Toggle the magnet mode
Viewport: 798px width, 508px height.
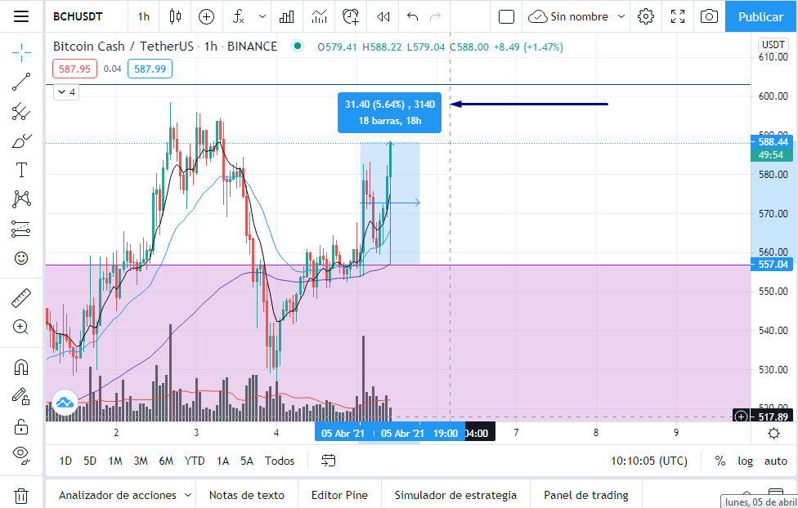click(x=21, y=368)
